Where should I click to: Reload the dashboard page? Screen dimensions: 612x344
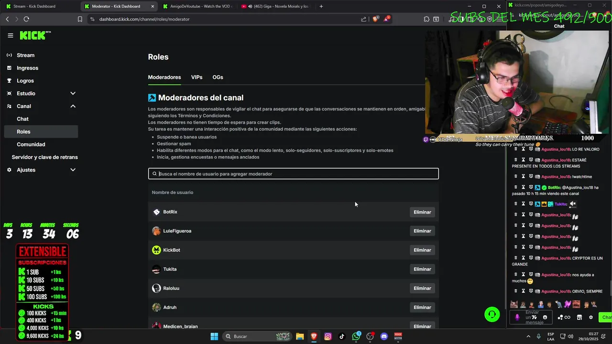pos(26,19)
